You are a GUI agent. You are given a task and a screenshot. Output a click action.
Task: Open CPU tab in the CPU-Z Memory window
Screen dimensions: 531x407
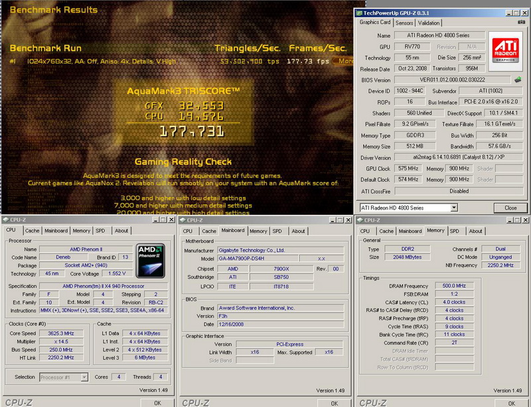click(364, 231)
